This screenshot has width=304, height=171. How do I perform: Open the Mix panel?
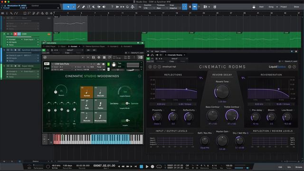pyautogui.click(x=289, y=167)
